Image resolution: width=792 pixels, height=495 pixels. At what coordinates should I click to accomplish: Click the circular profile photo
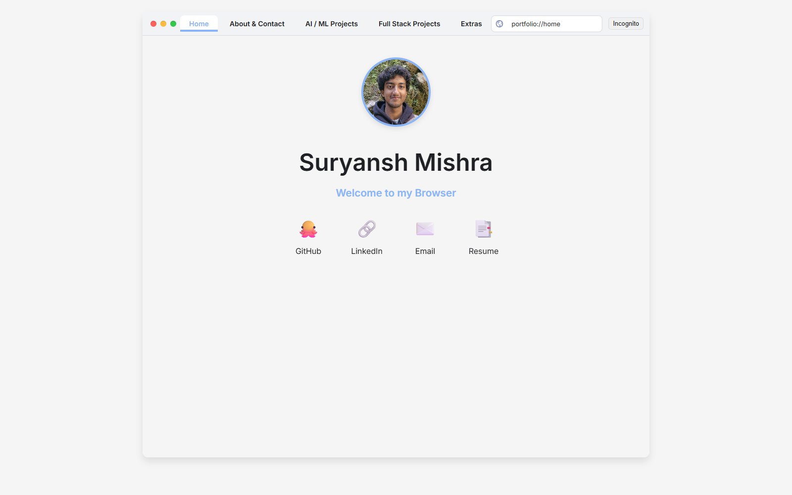coord(396,92)
